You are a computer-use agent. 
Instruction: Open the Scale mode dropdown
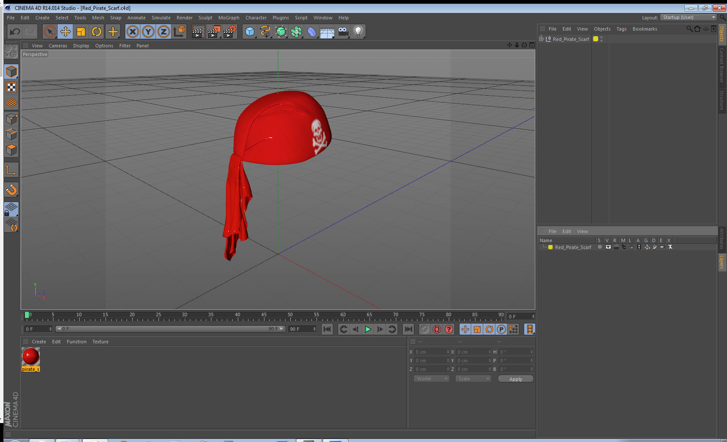pos(473,379)
